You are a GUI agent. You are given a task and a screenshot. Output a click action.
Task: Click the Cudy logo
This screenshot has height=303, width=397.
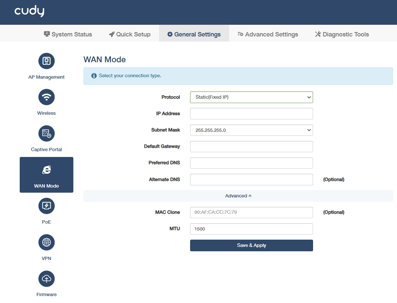(x=29, y=11)
